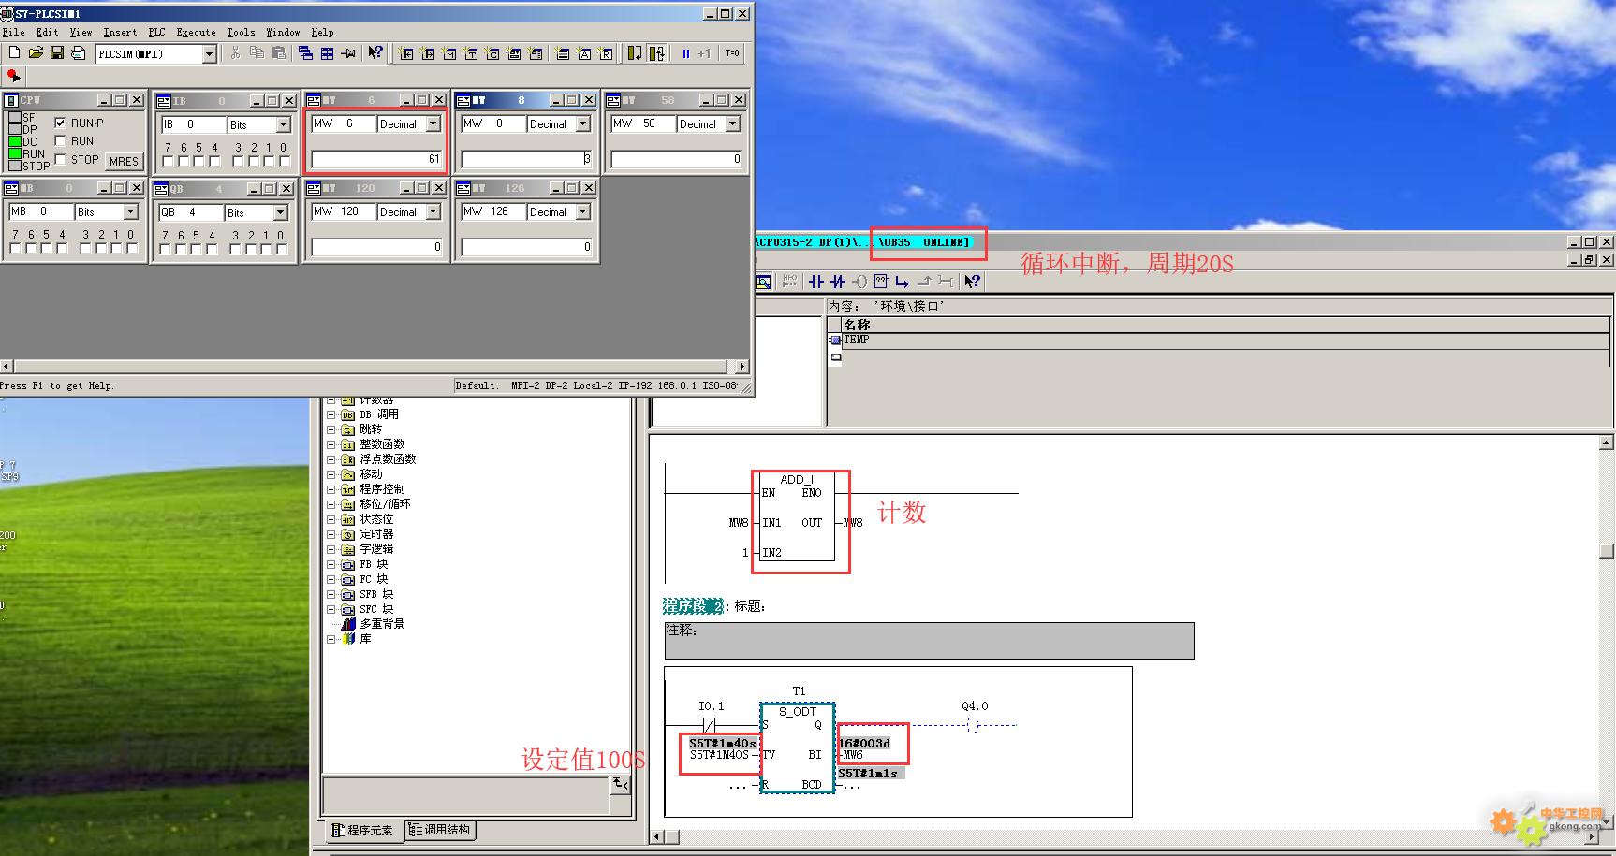The width and height of the screenshot is (1616, 856).
Task: Cascade the PLCSIM sub-windows
Action: 305,53
